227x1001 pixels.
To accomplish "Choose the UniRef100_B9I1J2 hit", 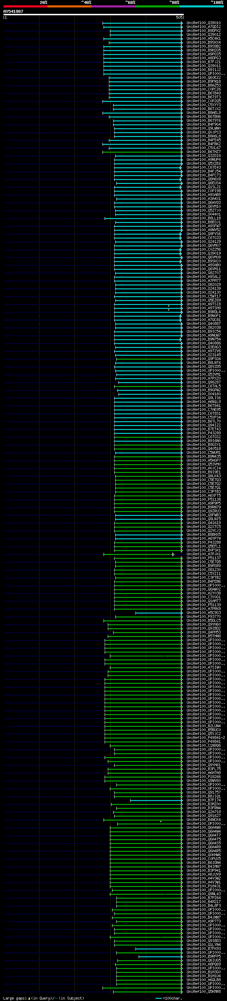I will (x=204, y=70).
